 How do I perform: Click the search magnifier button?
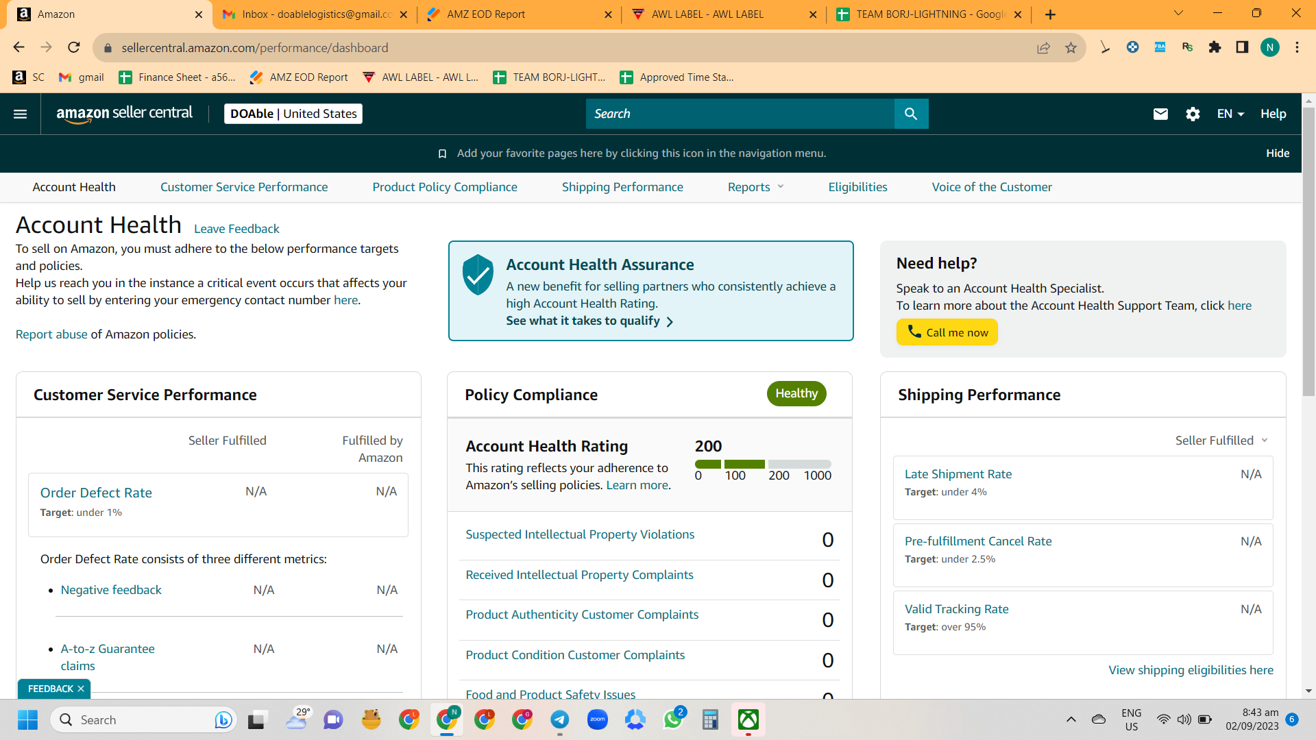point(911,114)
